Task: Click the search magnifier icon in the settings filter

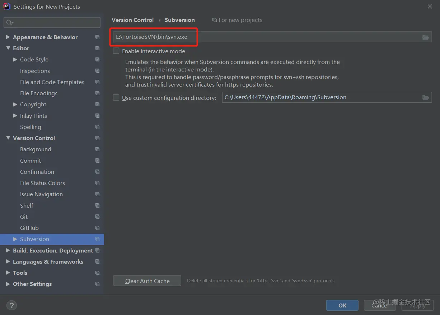Action: 10,23
